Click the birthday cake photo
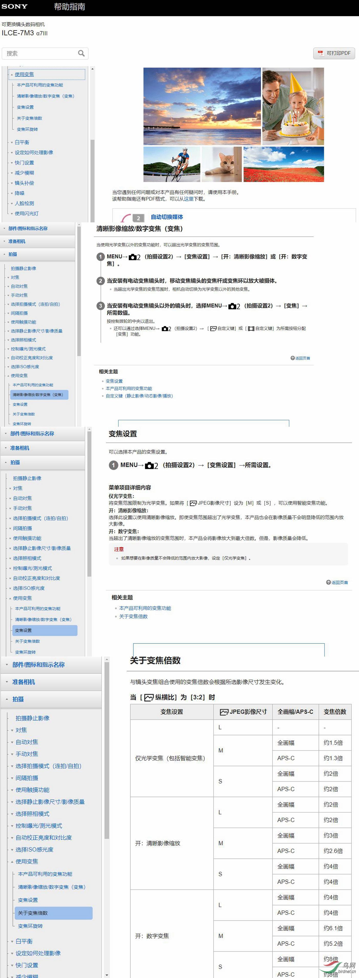This screenshot has width=359, height=978. pyautogui.click(x=293, y=106)
